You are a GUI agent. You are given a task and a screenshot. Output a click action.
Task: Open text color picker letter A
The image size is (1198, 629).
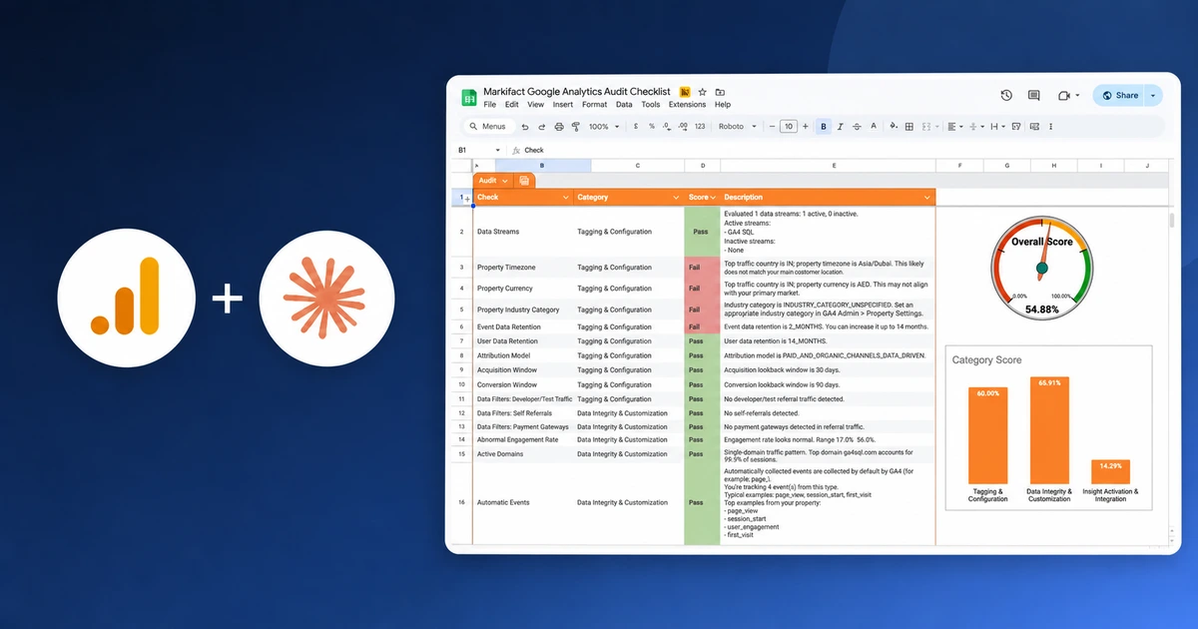pos(874,127)
